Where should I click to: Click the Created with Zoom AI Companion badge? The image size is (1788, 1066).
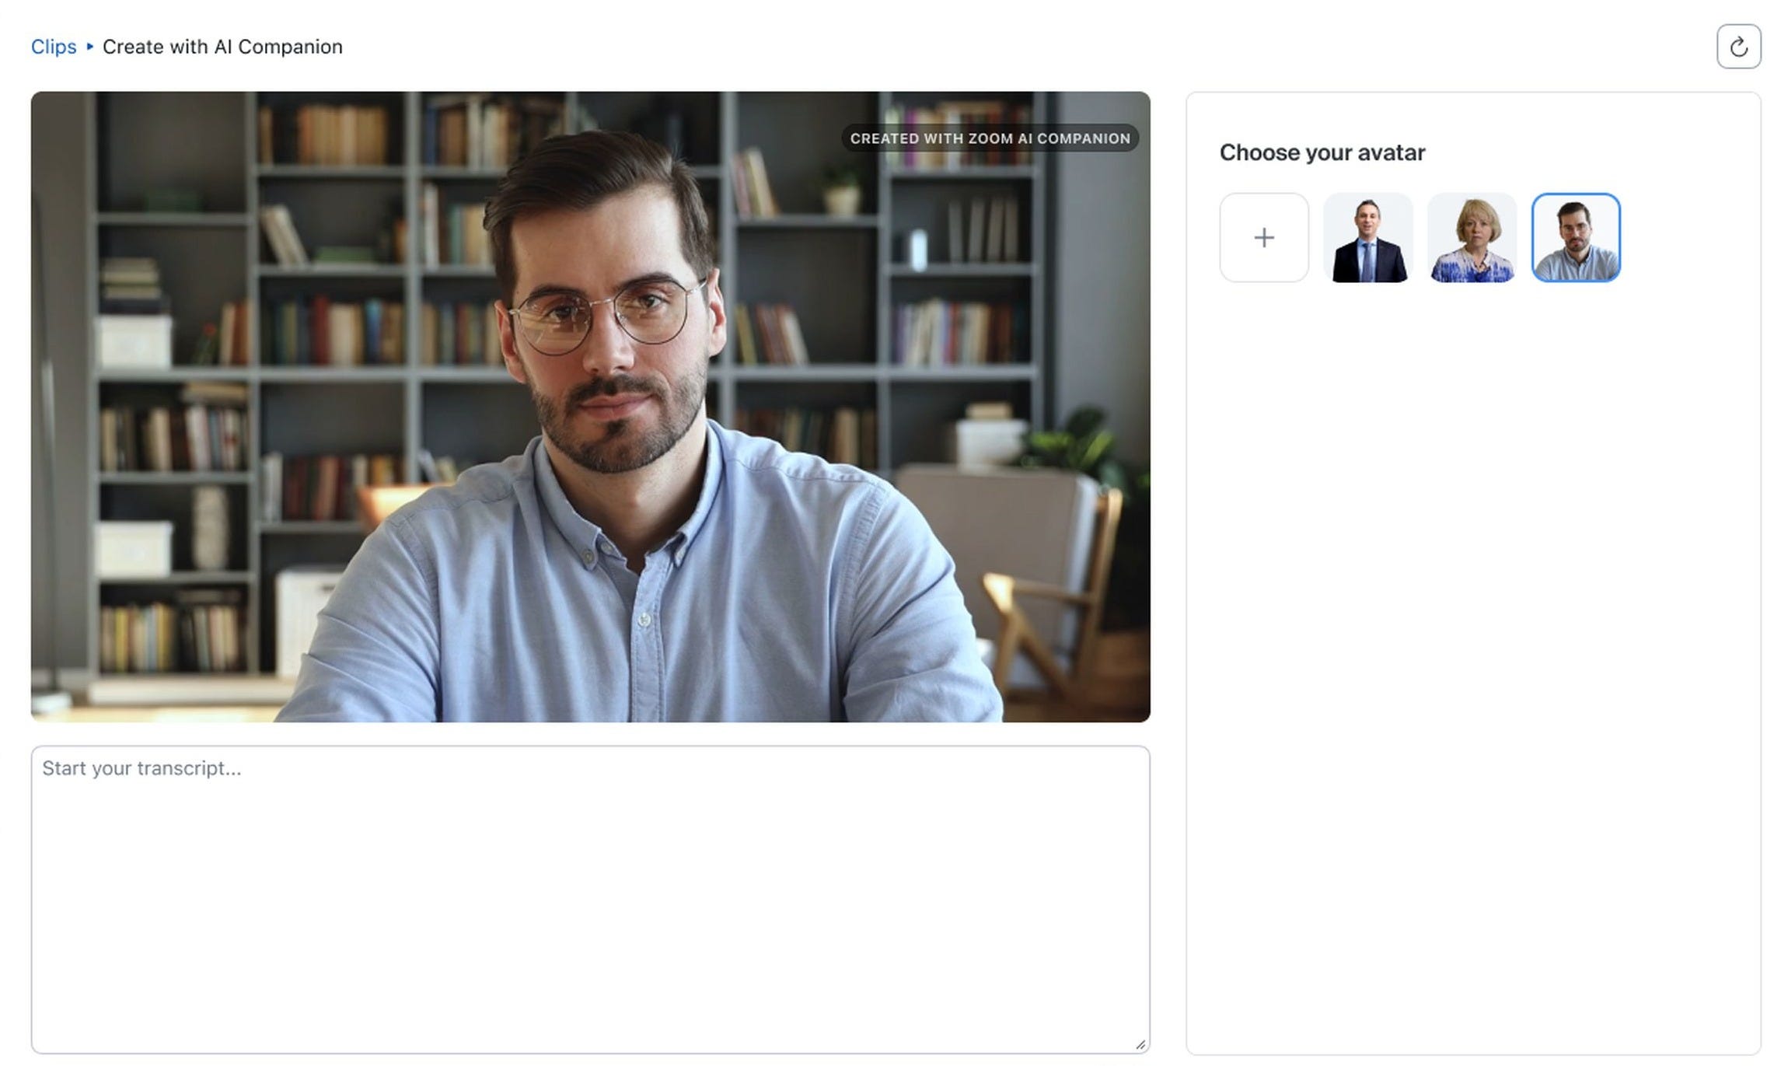click(990, 138)
